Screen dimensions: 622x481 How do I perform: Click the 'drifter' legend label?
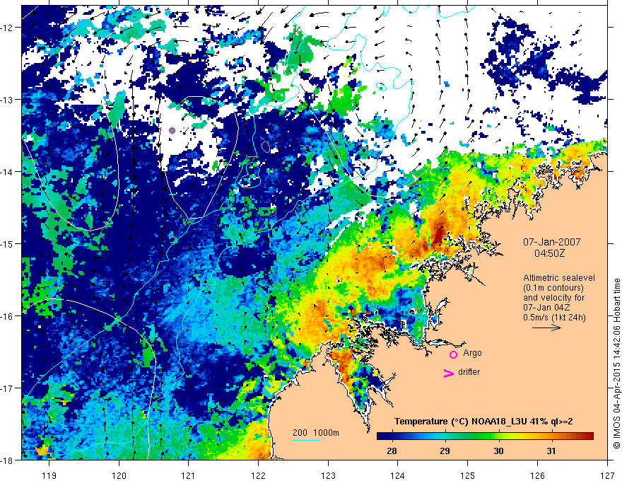(x=469, y=372)
